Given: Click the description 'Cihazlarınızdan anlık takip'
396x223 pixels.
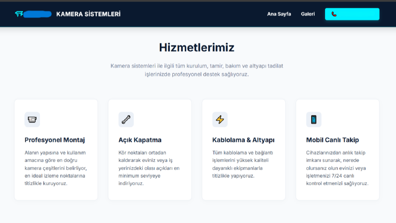Looking at the screenshot, I should [x=337, y=168].
